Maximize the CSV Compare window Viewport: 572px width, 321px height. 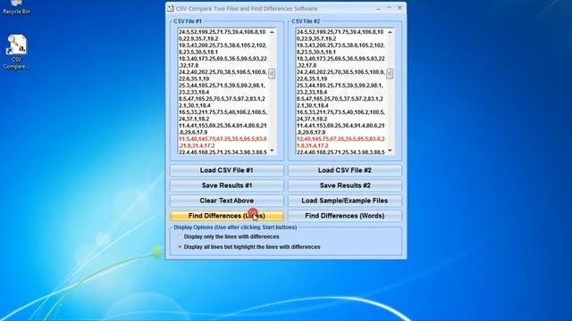tap(389, 8)
